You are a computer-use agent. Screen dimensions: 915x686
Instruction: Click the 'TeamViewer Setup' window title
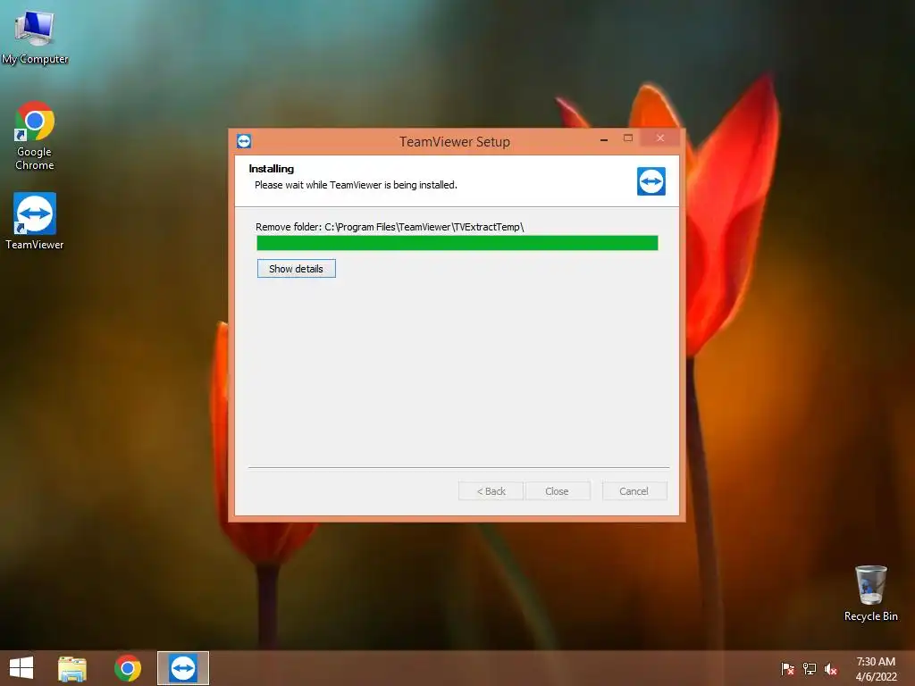point(455,142)
